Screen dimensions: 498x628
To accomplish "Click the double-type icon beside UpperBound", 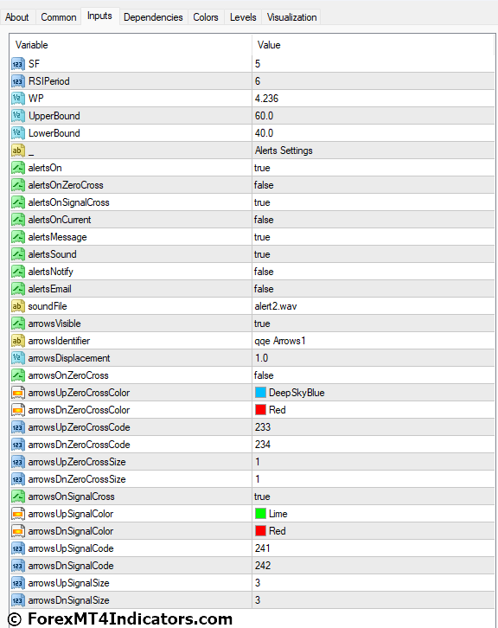I will coord(18,116).
